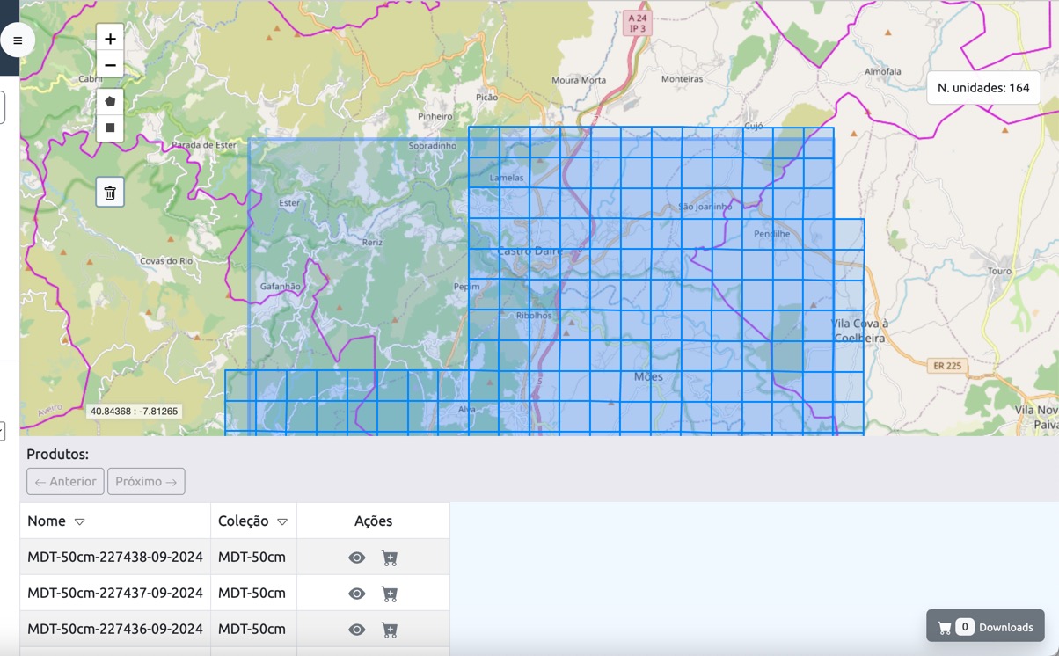Go to next page with Próximo
The width and height of the screenshot is (1059, 656).
coord(146,482)
